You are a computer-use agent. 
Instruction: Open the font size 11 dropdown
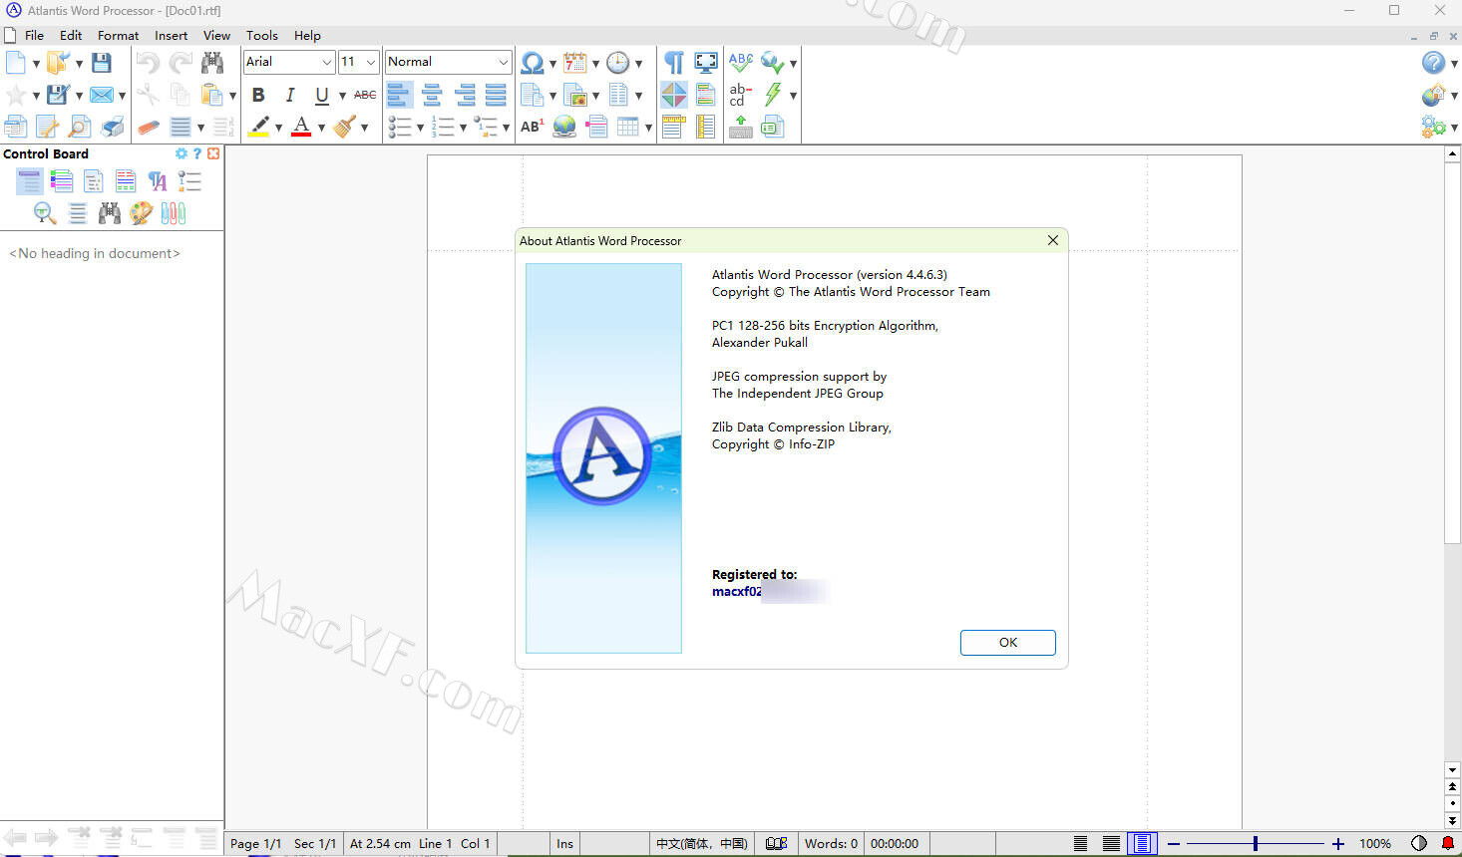click(x=371, y=62)
